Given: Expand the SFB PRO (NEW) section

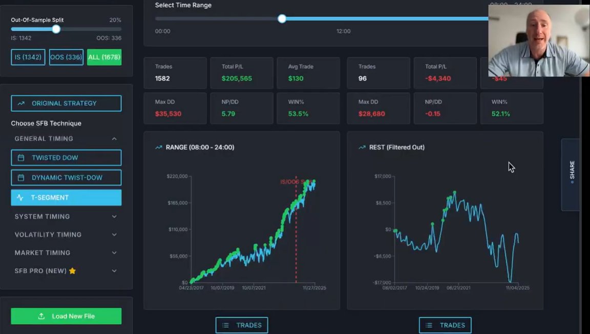Looking at the screenshot, I should (x=66, y=271).
